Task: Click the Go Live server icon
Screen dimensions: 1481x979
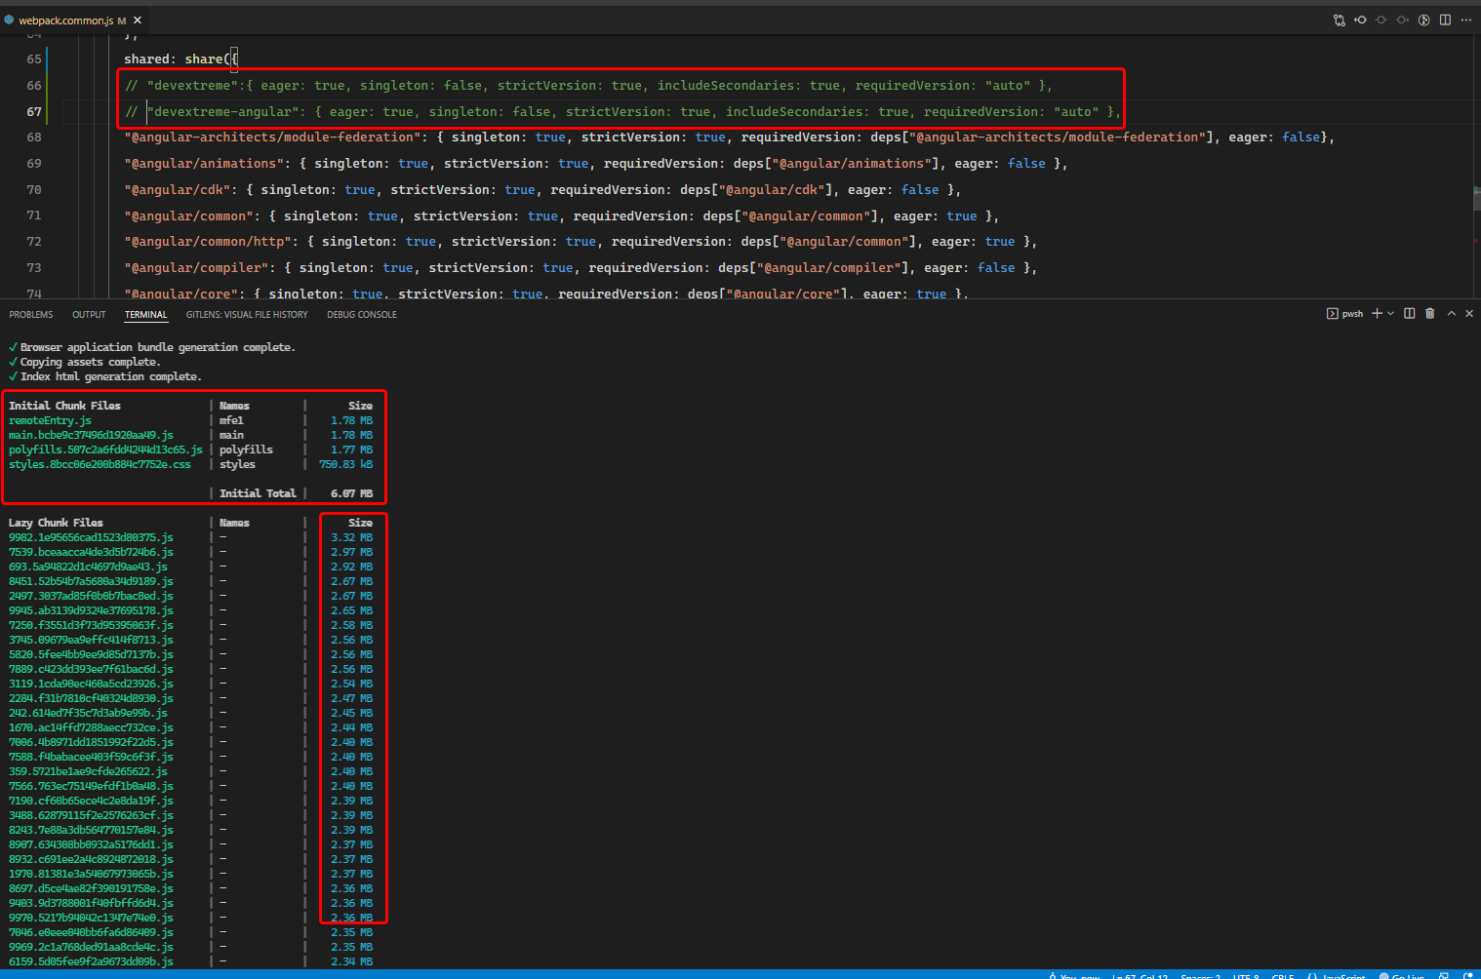Action: coord(1402,975)
